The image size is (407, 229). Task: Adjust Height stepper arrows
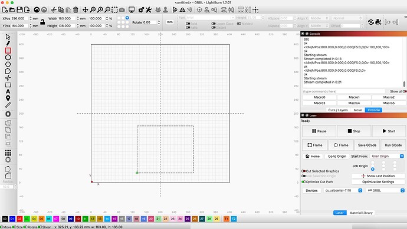78,26
